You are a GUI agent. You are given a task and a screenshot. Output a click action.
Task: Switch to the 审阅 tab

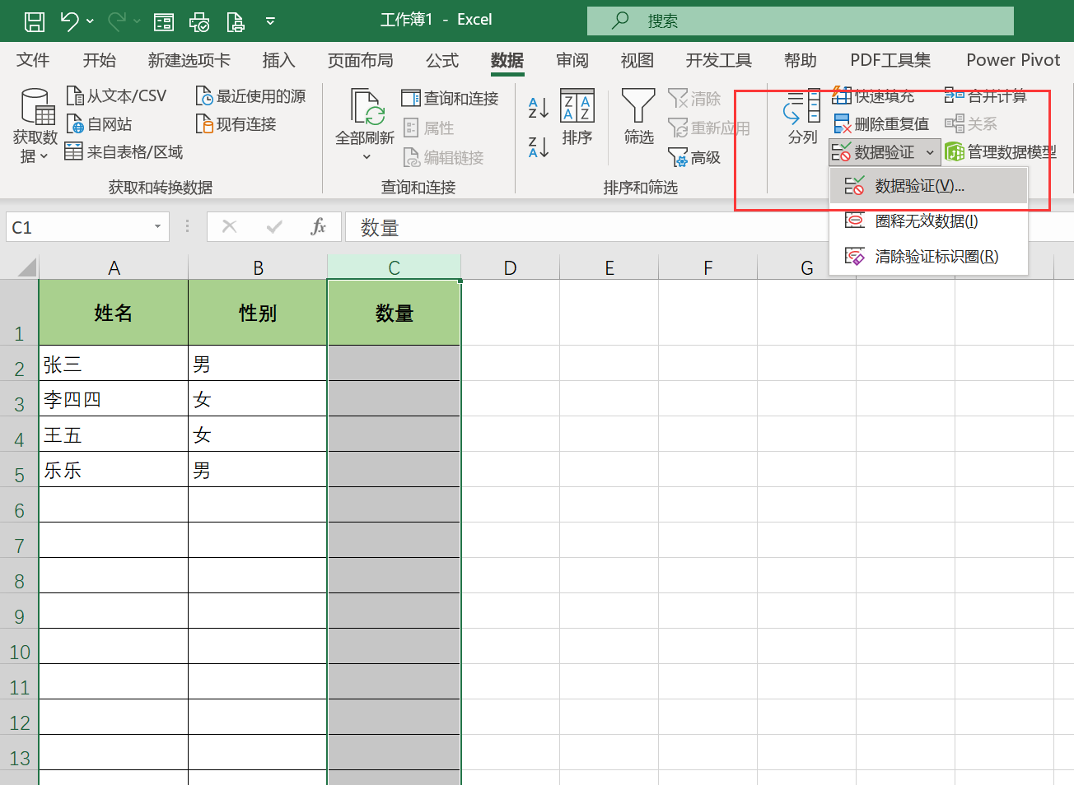pos(572,60)
